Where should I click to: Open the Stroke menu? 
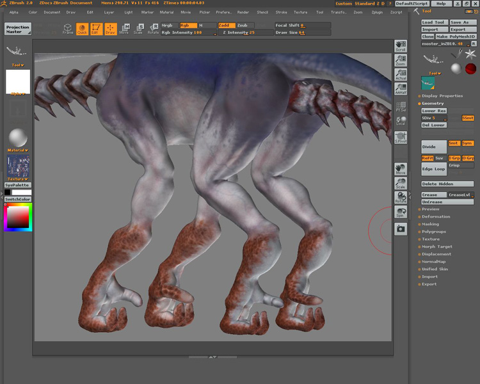click(x=282, y=12)
